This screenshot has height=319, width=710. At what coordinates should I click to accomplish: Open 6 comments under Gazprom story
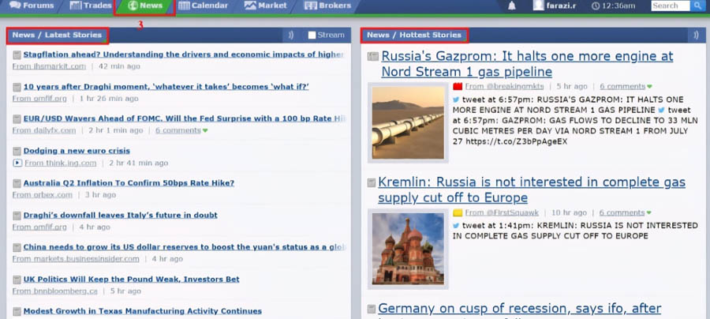tap(622, 87)
